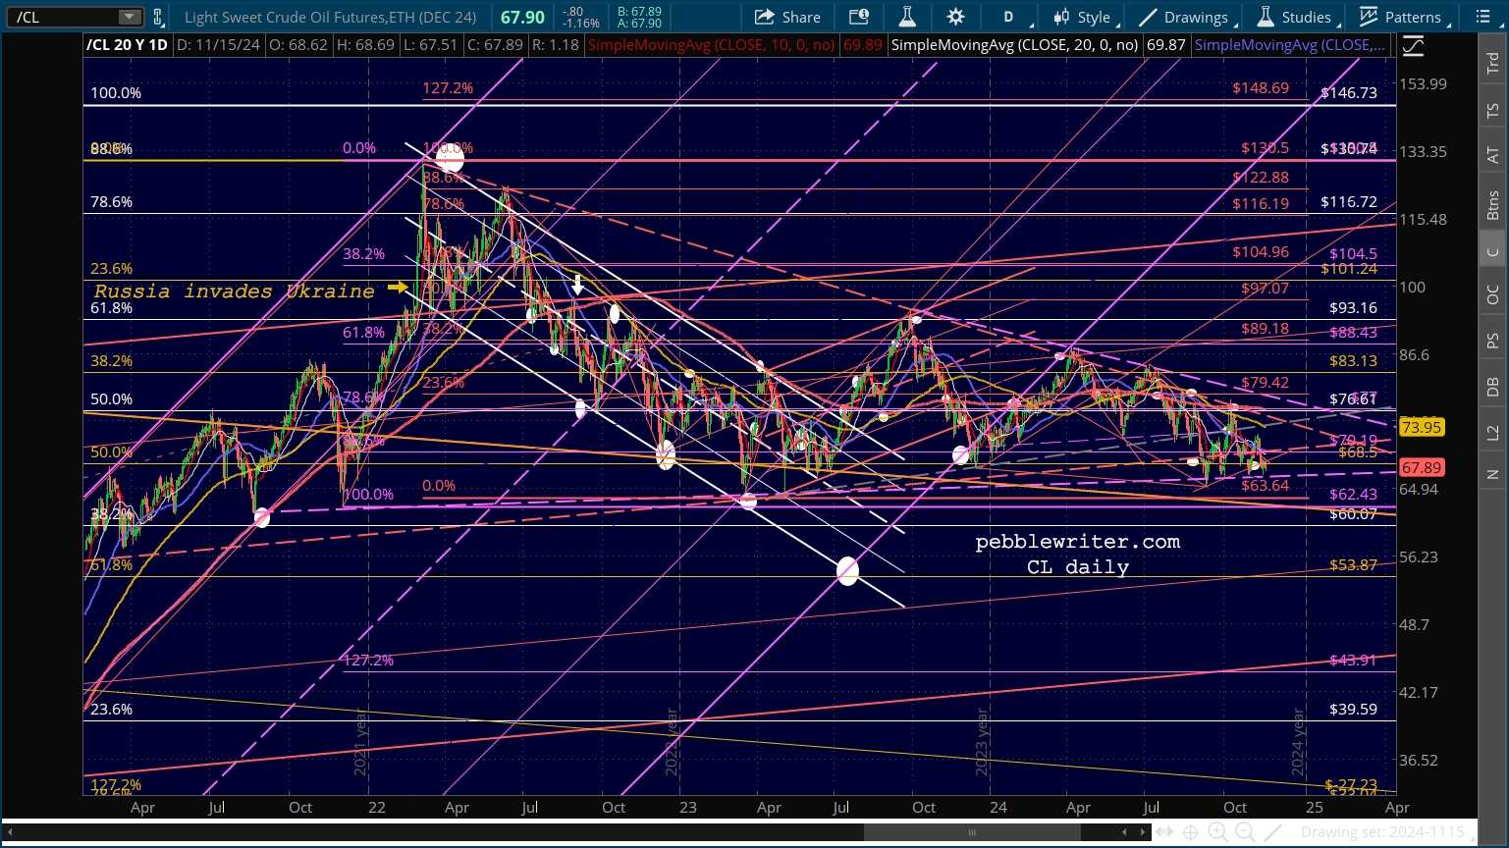The image size is (1509, 848).
Task: Switch to the AT sidebar tab
Action: (1492, 155)
